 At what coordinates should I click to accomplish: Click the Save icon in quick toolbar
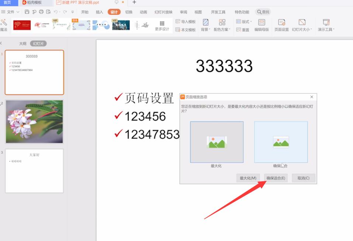(27, 12)
